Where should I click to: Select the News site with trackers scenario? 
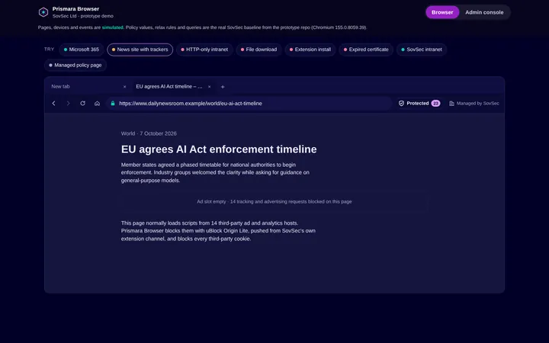click(x=140, y=50)
